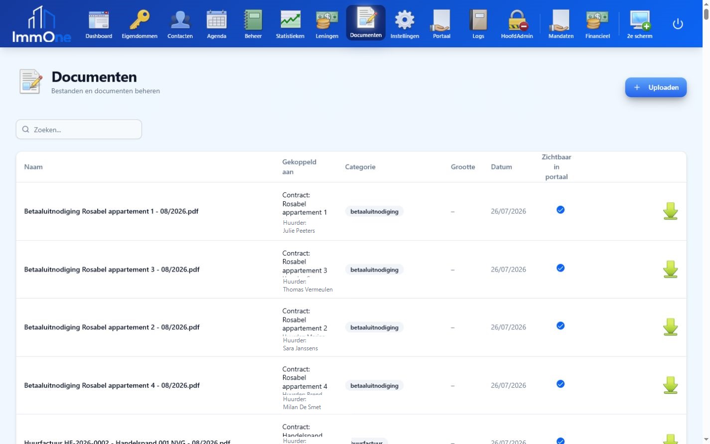View Statistieken chart icon

coord(290,24)
